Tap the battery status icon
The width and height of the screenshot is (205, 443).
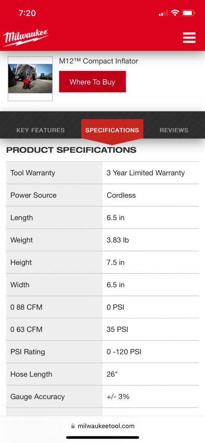(189, 13)
